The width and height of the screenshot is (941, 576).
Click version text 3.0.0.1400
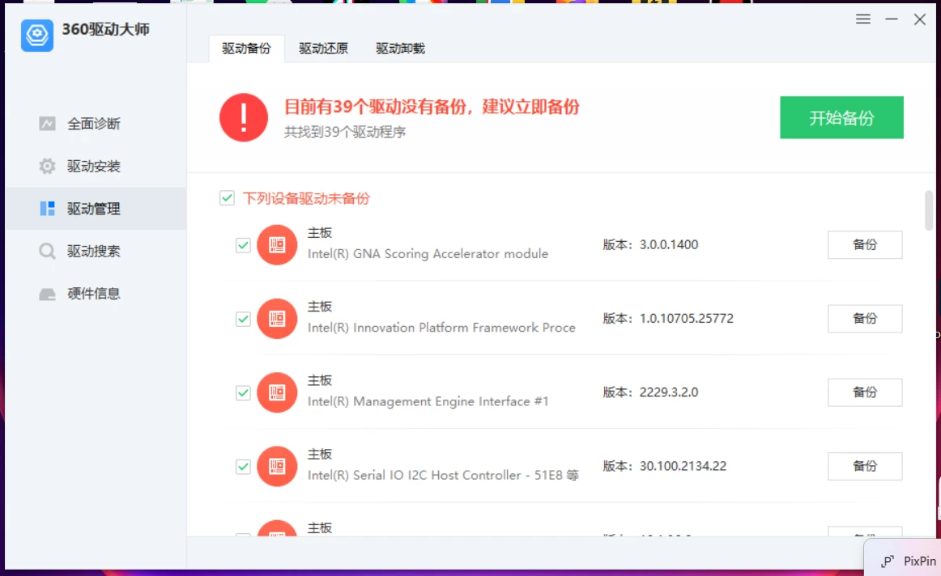pyautogui.click(x=669, y=244)
